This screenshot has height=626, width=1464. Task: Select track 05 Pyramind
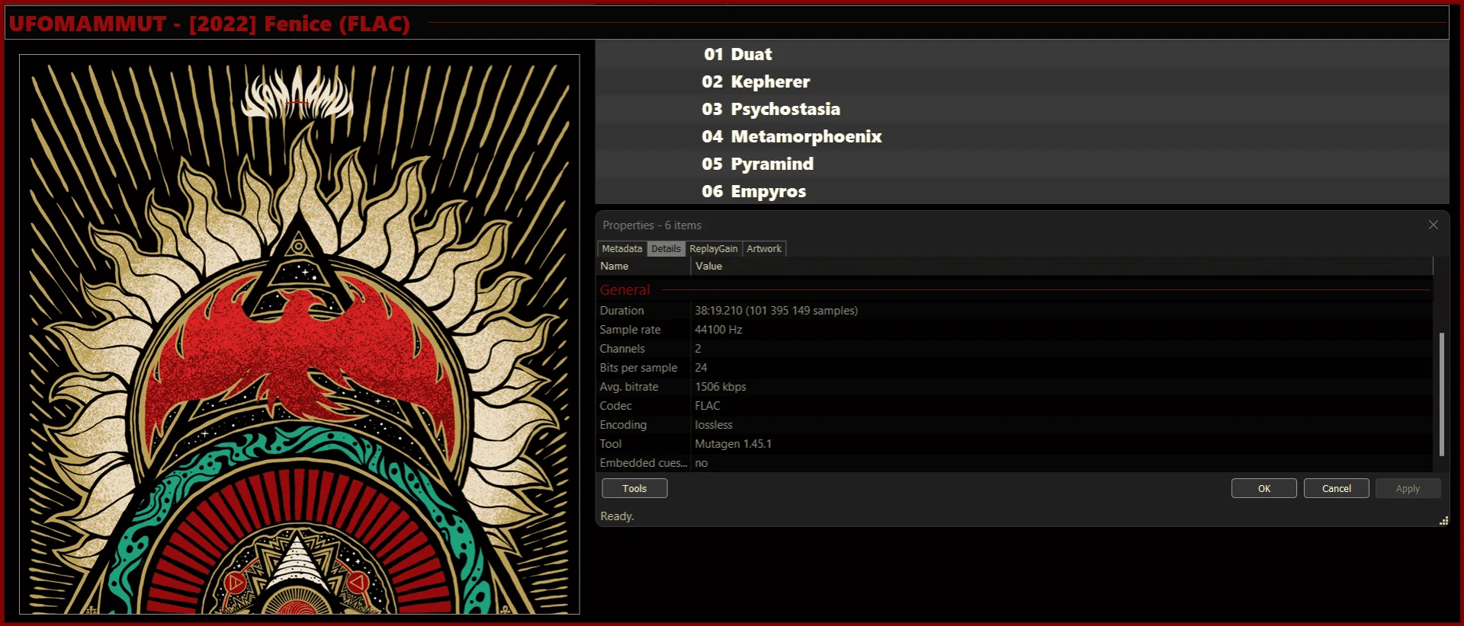[x=1022, y=164]
